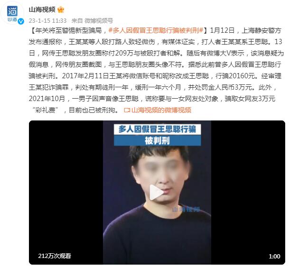
Task: Click the 来自 label beside the timestamp
Action: pyautogui.click(x=77, y=20)
